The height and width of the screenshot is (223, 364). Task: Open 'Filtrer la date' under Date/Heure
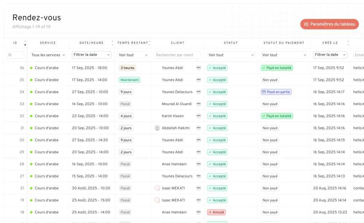[92, 55]
